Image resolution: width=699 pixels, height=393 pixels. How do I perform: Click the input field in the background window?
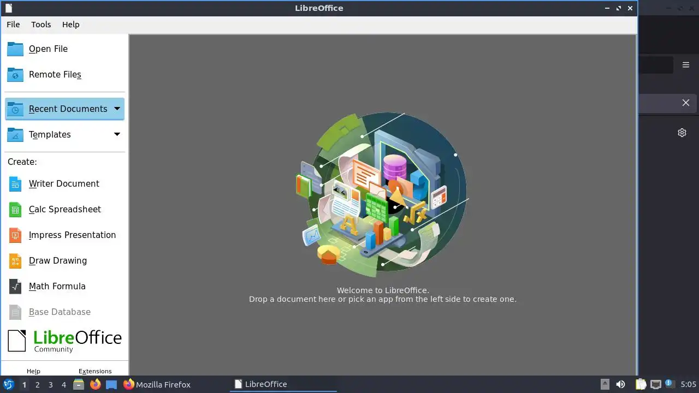click(655, 65)
